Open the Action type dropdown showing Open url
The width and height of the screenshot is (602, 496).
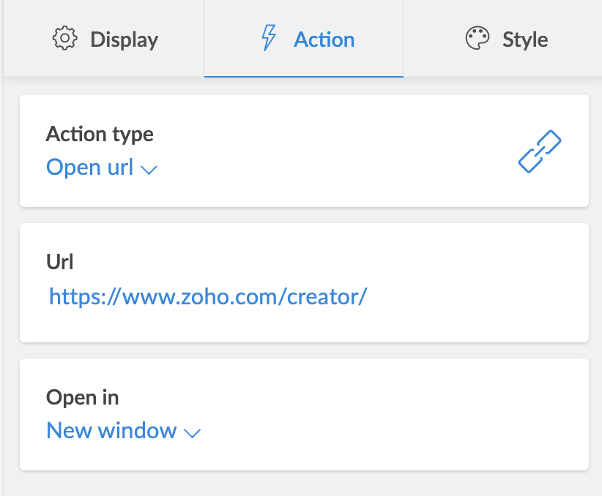[x=90, y=168]
